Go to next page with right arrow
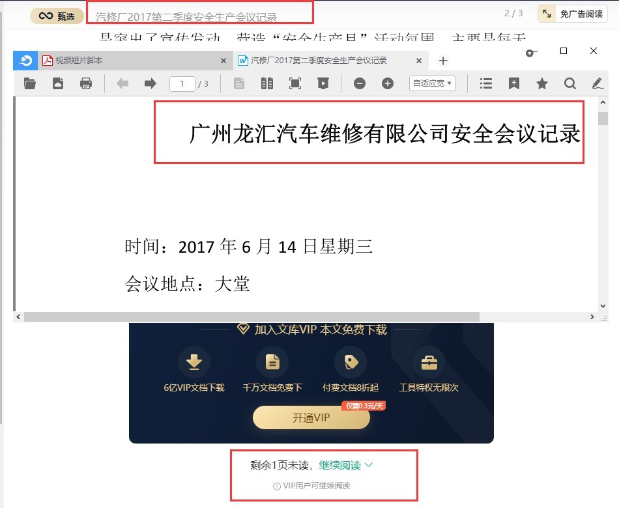619x508 pixels. [x=150, y=83]
